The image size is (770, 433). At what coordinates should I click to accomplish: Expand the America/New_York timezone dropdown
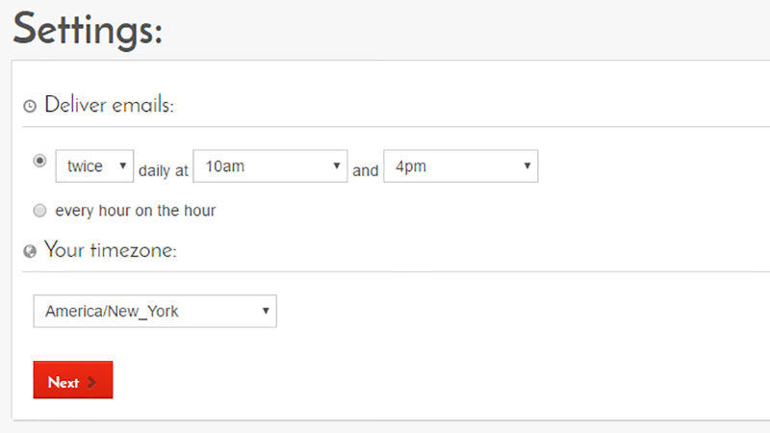(154, 311)
